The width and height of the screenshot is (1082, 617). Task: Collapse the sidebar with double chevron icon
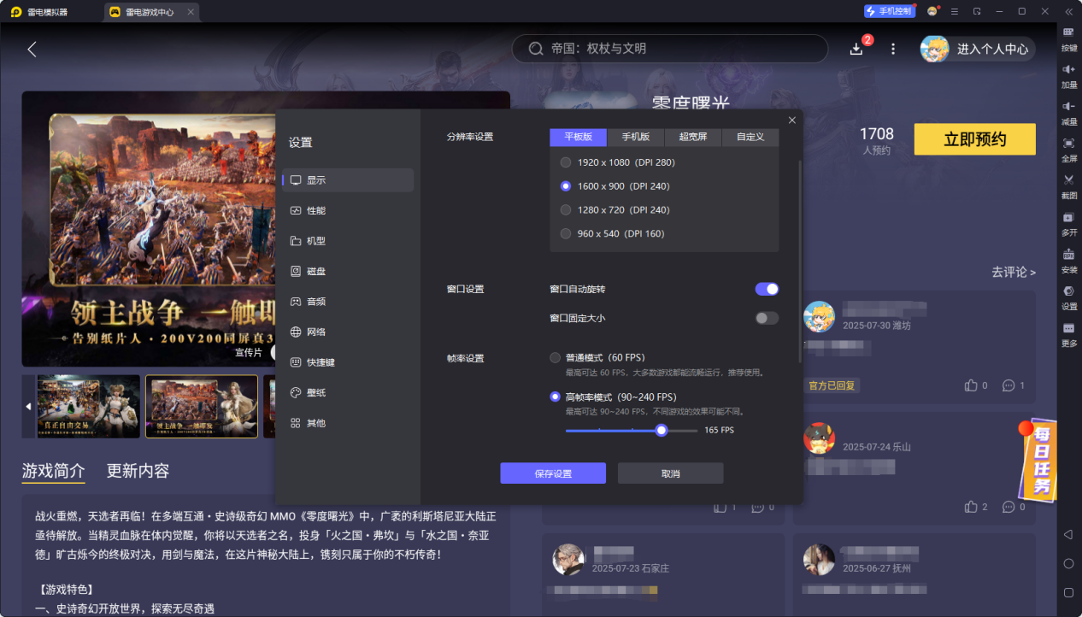(x=1068, y=11)
